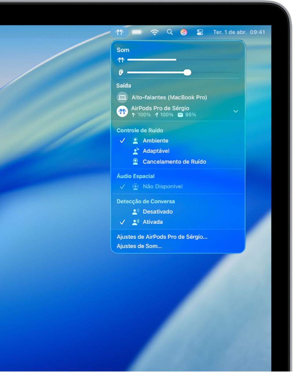The height and width of the screenshot is (372, 293).
Task: Click the case battery 95% indicator
Action: (x=187, y=115)
